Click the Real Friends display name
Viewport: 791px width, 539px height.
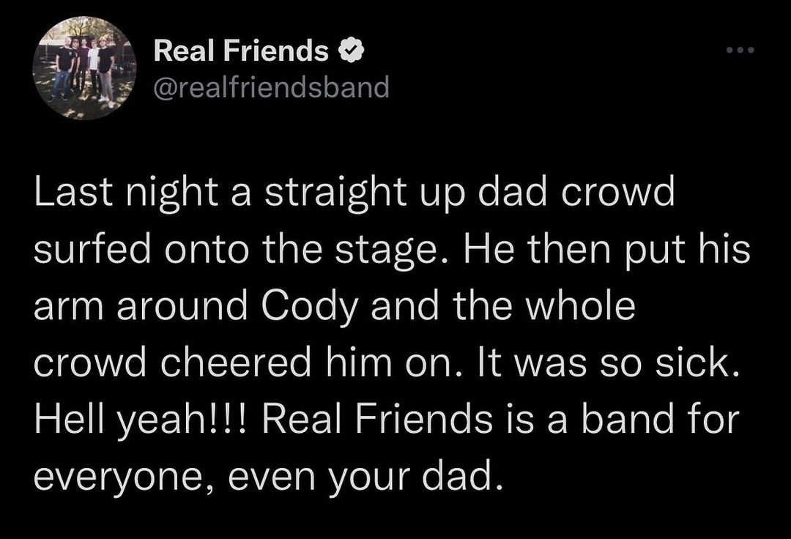[242, 51]
